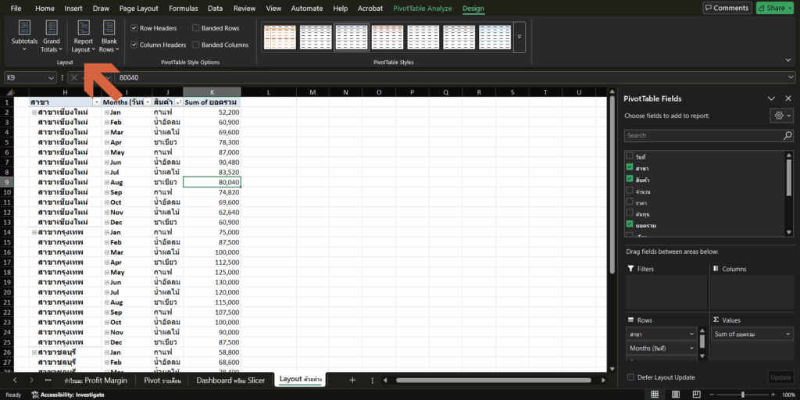
Task: Expand the formula bar
Action: tap(791, 77)
